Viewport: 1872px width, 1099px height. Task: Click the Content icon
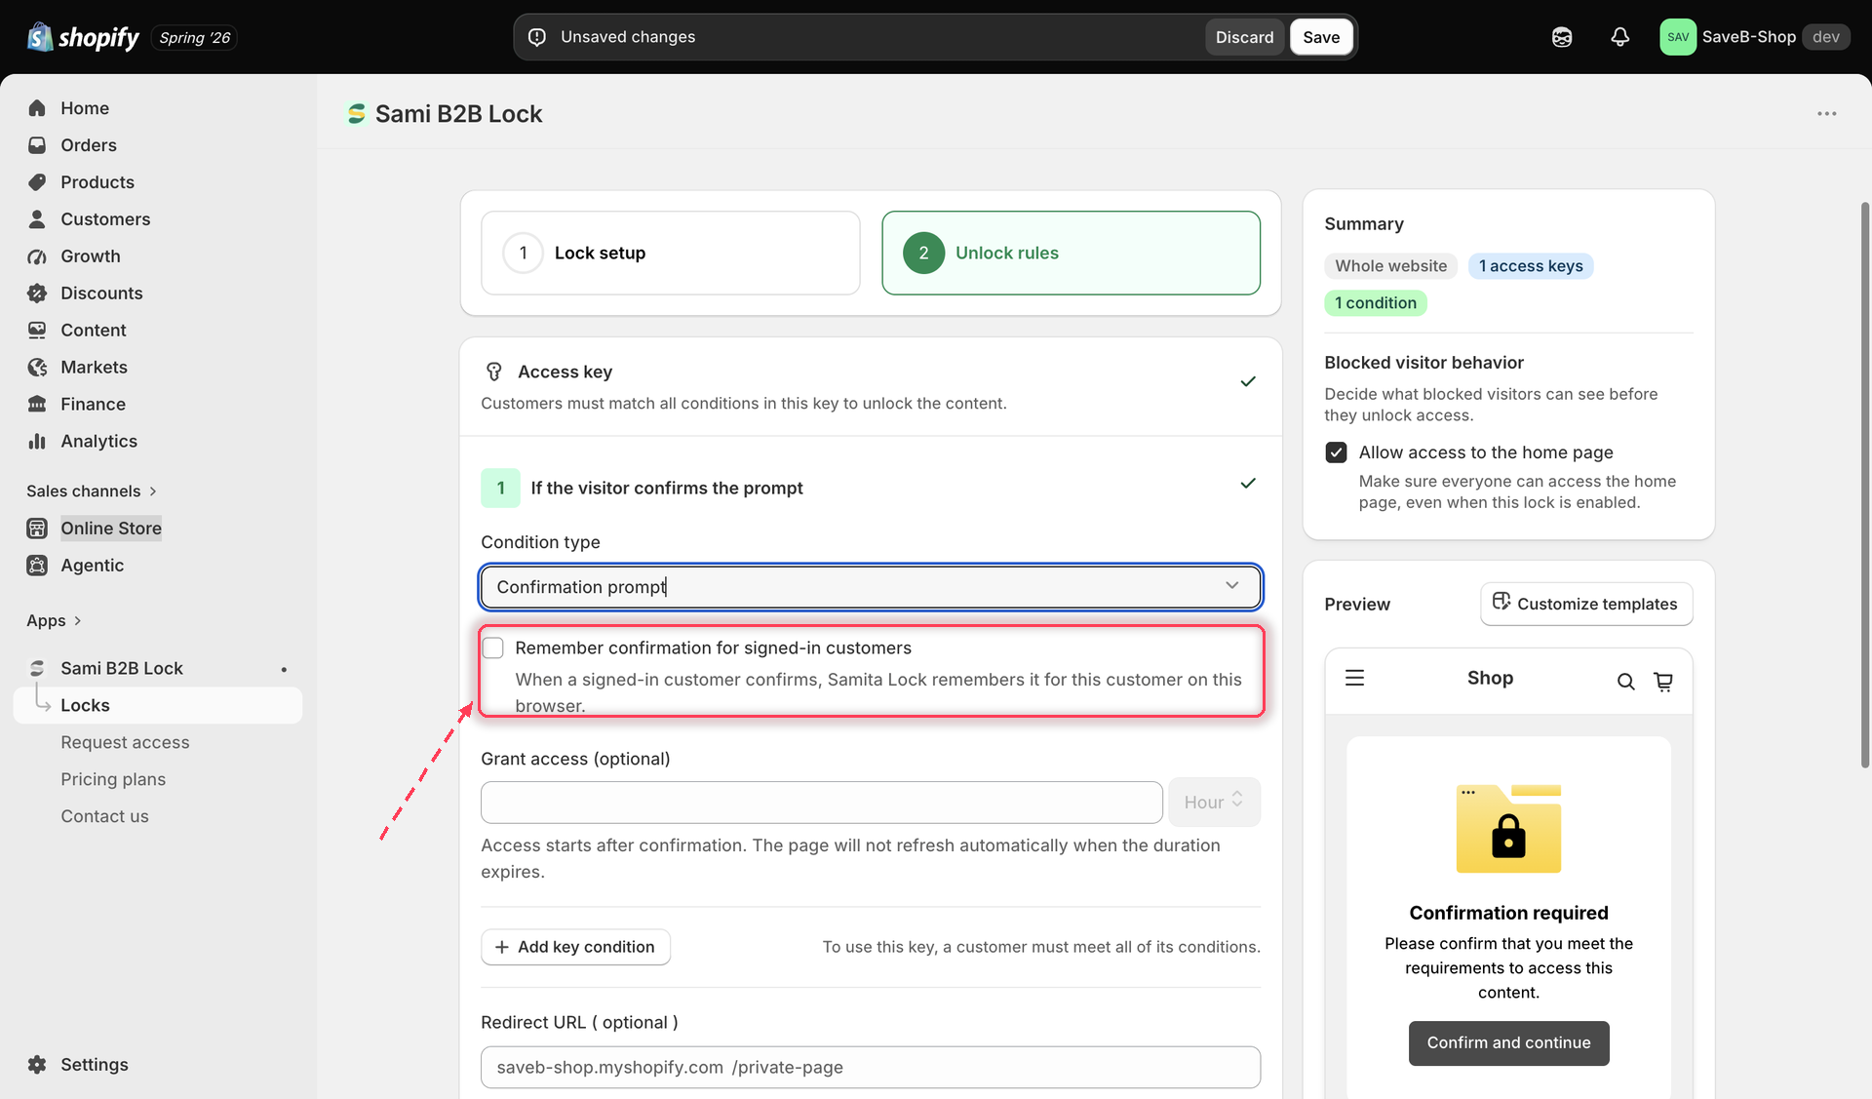click(37, 331)
